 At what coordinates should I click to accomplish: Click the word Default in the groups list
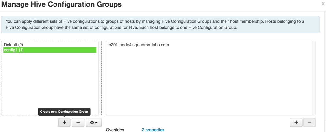click(10, 45)
